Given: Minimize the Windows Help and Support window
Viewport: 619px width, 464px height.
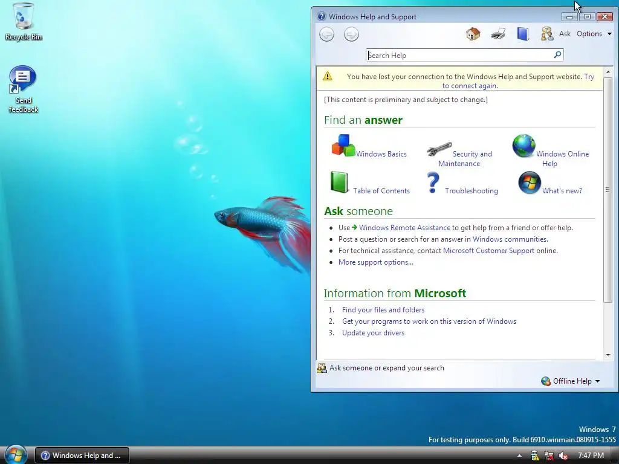Looking at the screenshot, I should point(569,16).
